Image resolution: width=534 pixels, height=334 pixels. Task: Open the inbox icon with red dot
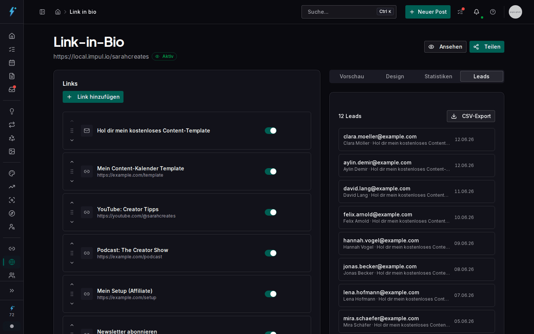(12, 89)
